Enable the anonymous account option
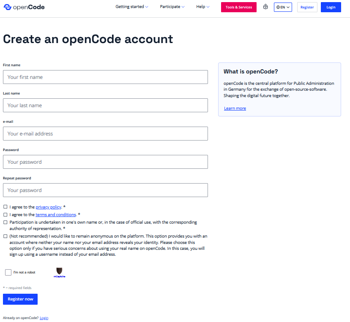350x322 pixels. pyautogui.click(x=5, y=236)
